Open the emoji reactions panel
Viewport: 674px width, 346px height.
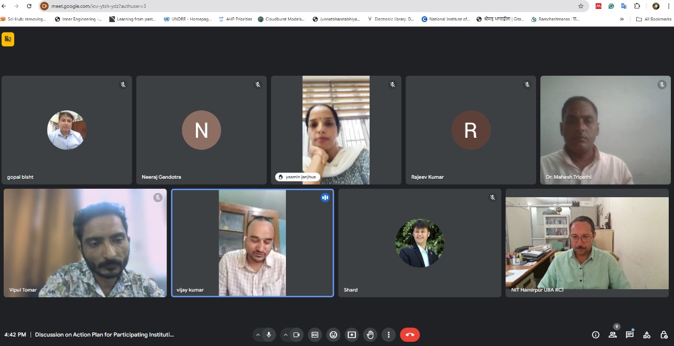333,335
